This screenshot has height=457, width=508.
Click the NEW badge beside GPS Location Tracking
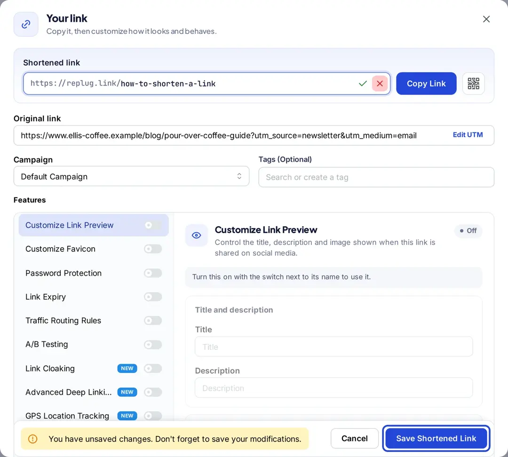click(x=127, y=416)
